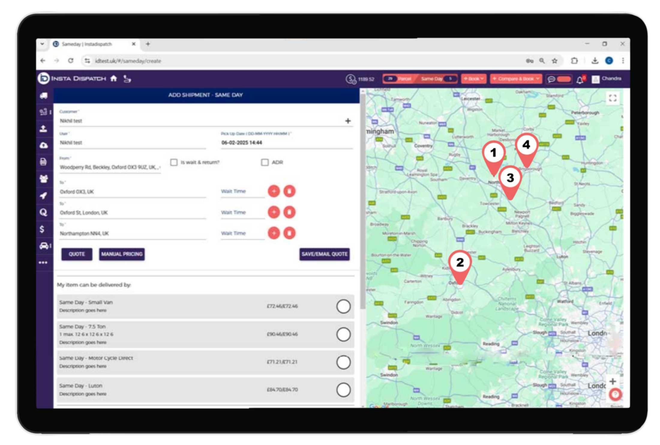The height and width of the screenshot is (445, 660).
Task: Delete the Oxford St, London stop
Action: point(289,212)
